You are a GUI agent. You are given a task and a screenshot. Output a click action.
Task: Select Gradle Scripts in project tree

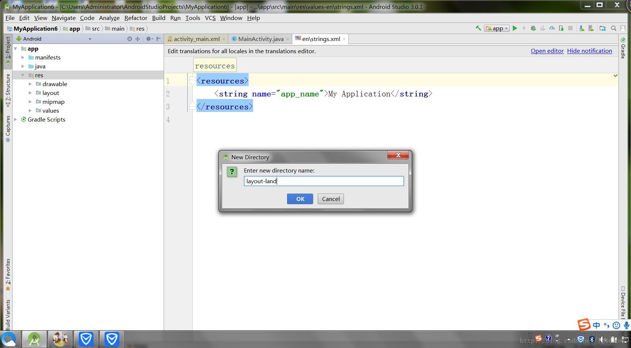(x=47, y=120)
